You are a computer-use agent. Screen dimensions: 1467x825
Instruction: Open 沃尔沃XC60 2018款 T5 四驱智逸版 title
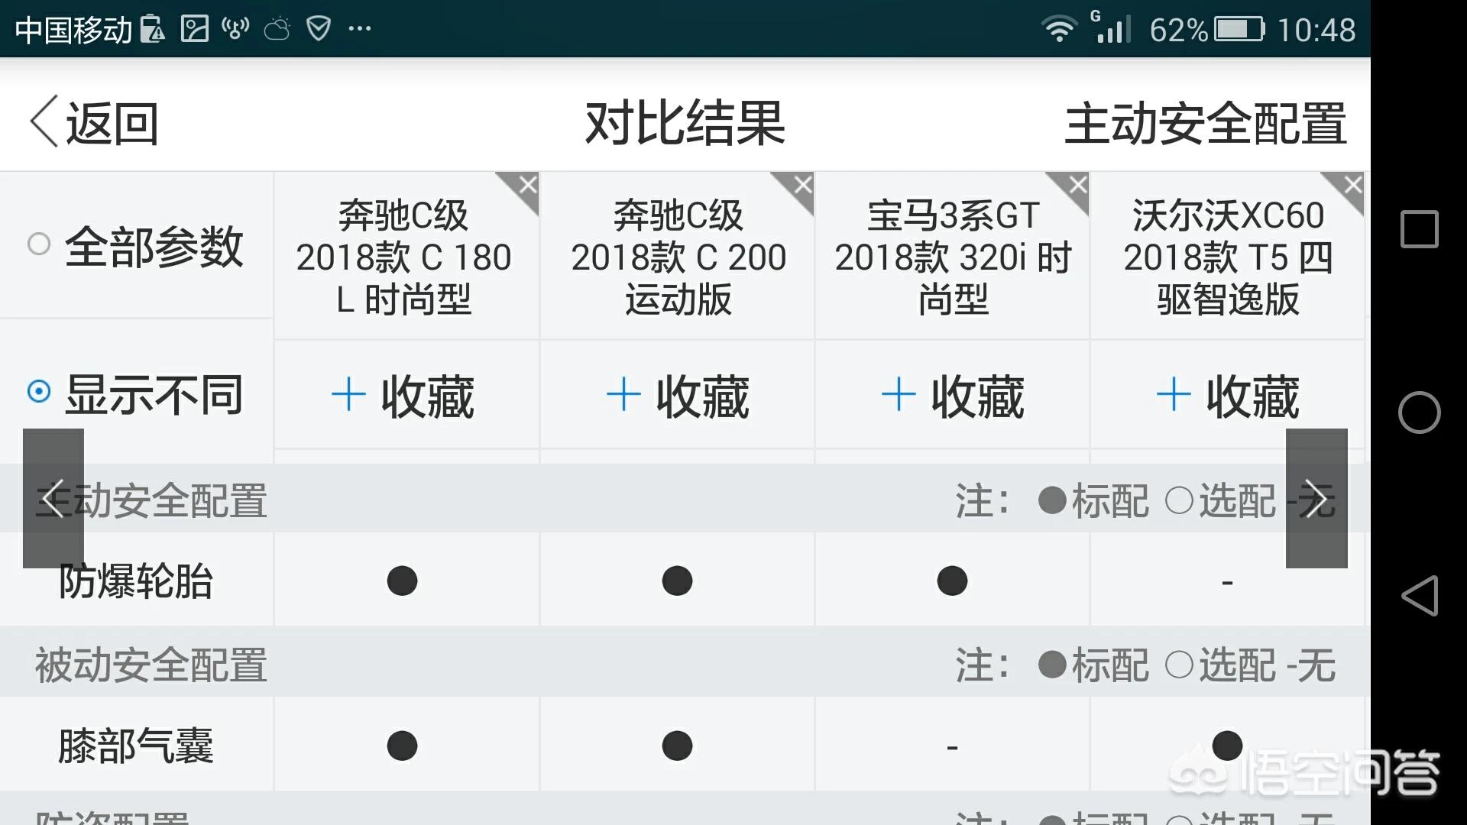pos(1228,257)
